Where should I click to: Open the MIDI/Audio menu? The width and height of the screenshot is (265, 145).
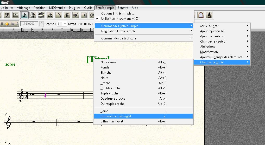point(57,8)
